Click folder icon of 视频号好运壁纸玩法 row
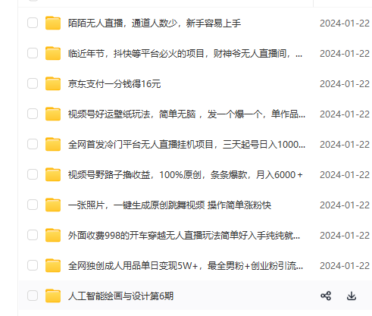This screenshot has width=372, height=316. click(x=53, y=114)
